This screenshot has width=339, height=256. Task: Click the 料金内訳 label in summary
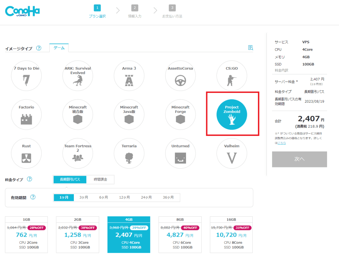click(x=281, y=70)
